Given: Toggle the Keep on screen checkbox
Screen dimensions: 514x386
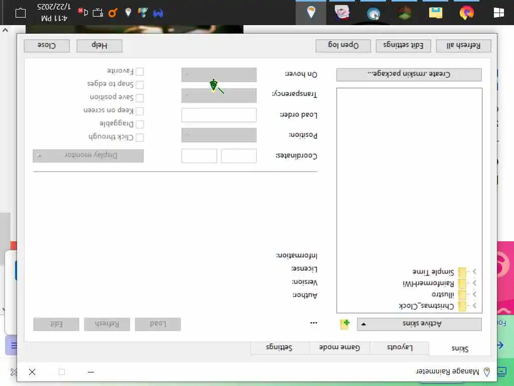Looking at the screenshot, I should (x=140, y=111).
